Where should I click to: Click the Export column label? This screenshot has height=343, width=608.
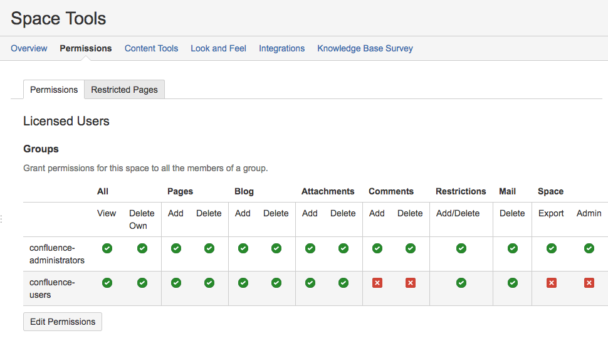coord(551,213)
